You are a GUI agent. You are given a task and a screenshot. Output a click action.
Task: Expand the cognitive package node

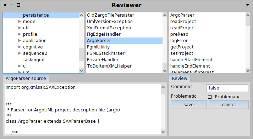(x=20, y=47)
